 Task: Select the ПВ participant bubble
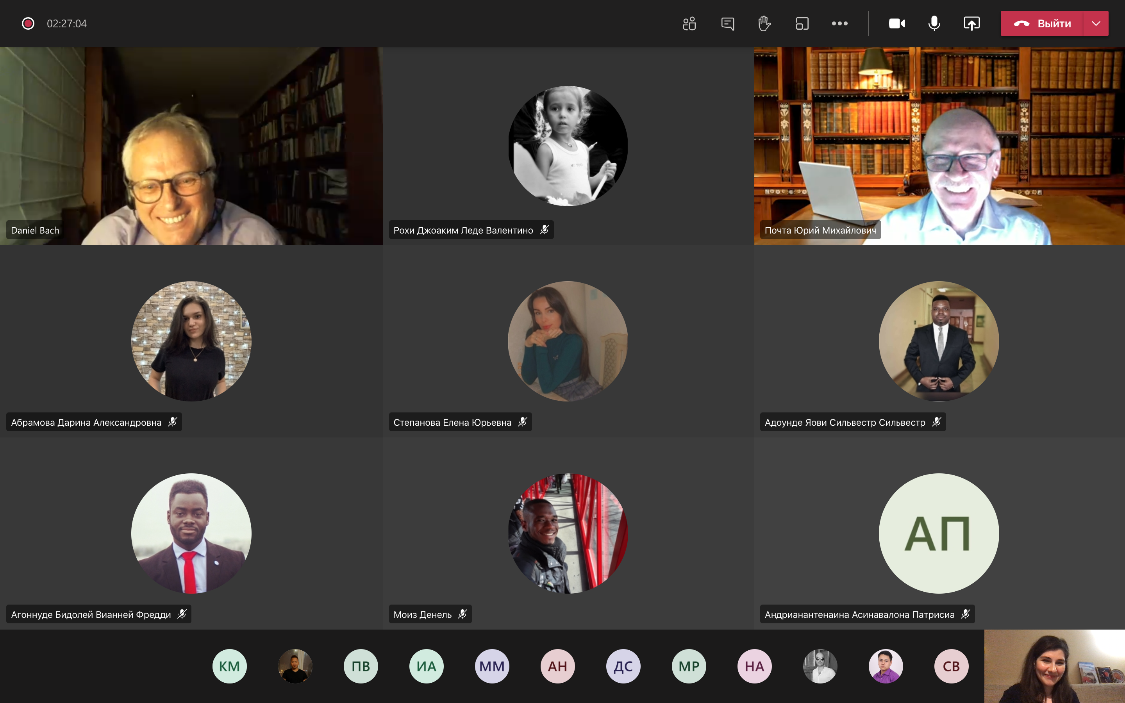[361, 666]
